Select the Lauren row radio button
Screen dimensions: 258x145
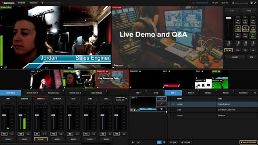point(173,116)
